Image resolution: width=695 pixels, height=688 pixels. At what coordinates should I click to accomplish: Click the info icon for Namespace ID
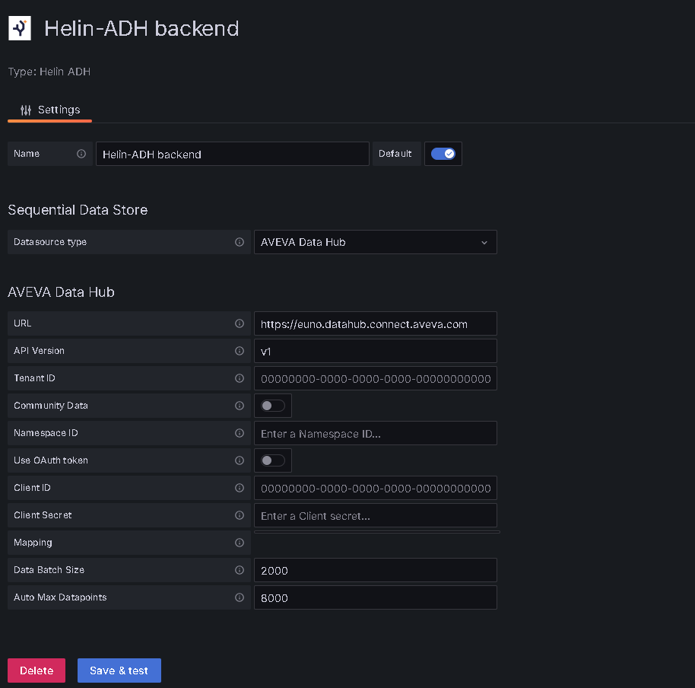240,433
